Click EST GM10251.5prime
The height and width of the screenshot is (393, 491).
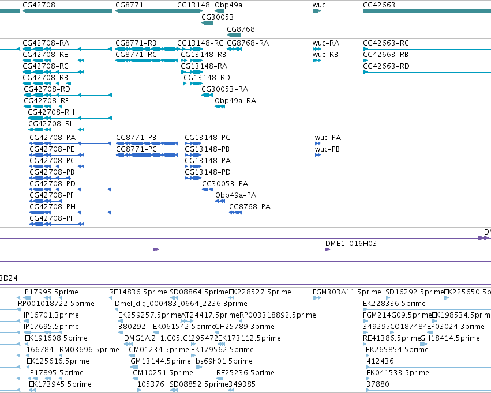[163, 373]
